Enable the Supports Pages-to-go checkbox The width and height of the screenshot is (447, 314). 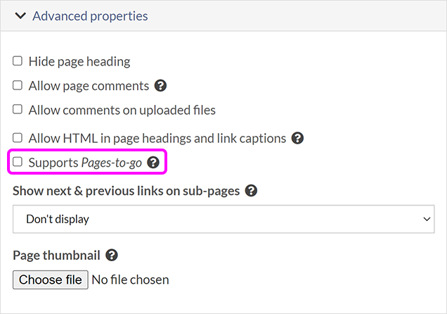pos(18,163)
